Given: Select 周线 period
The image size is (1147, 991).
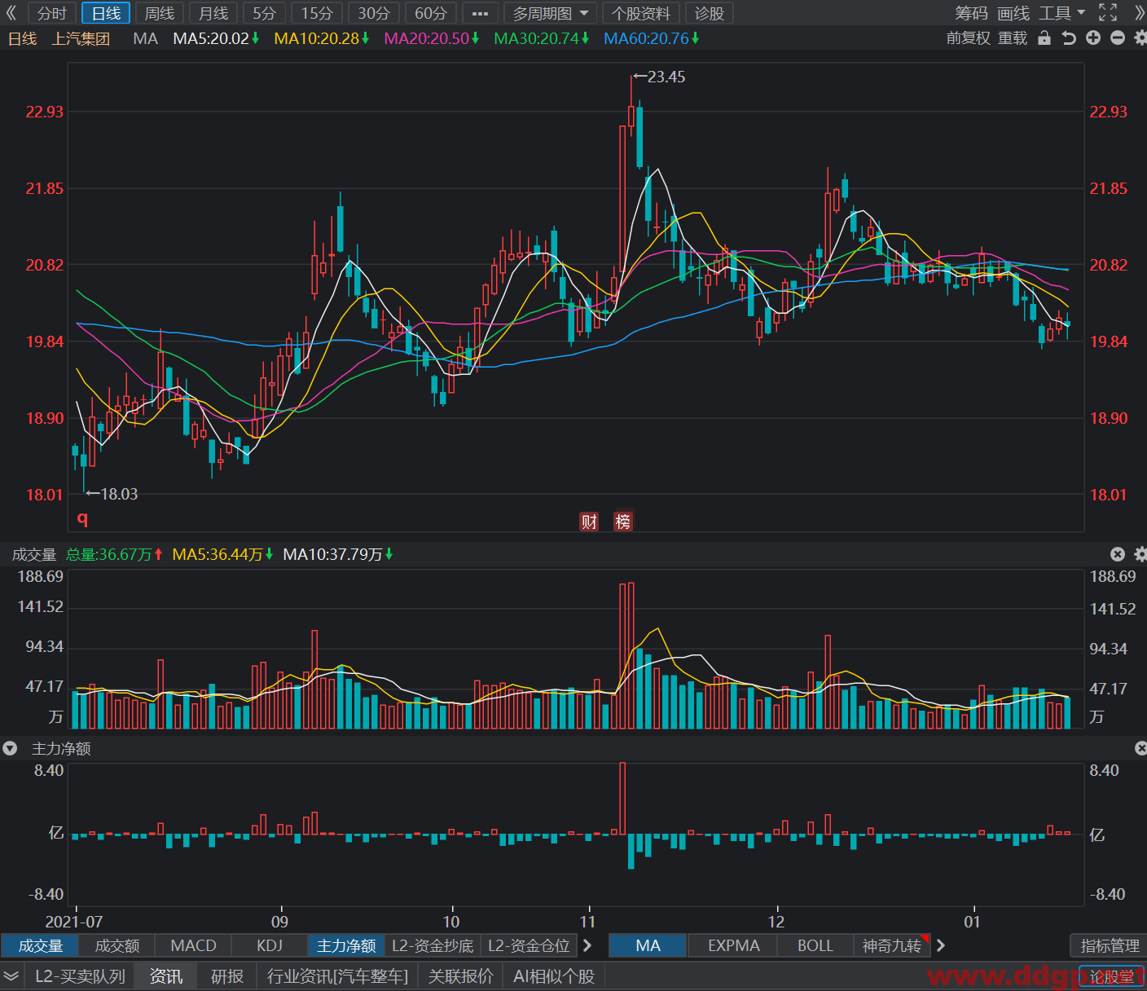Looking at the screenshot, I should pos(160,14).
